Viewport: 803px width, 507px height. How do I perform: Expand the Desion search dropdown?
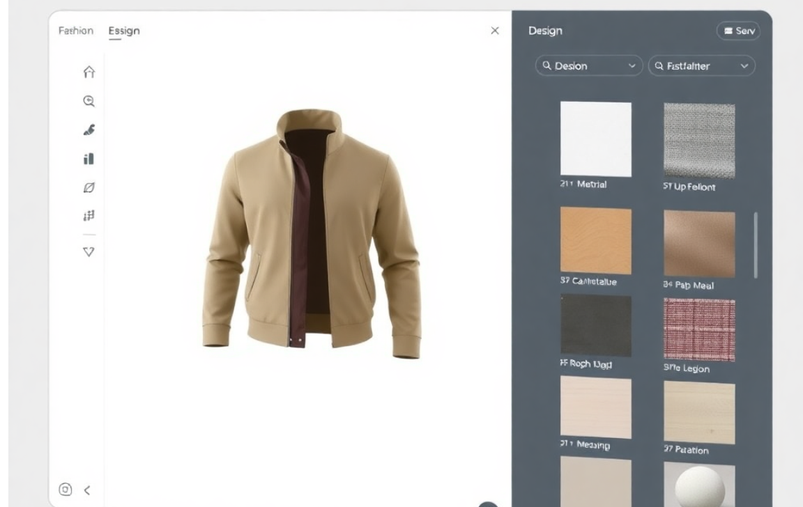click(588, 66)
